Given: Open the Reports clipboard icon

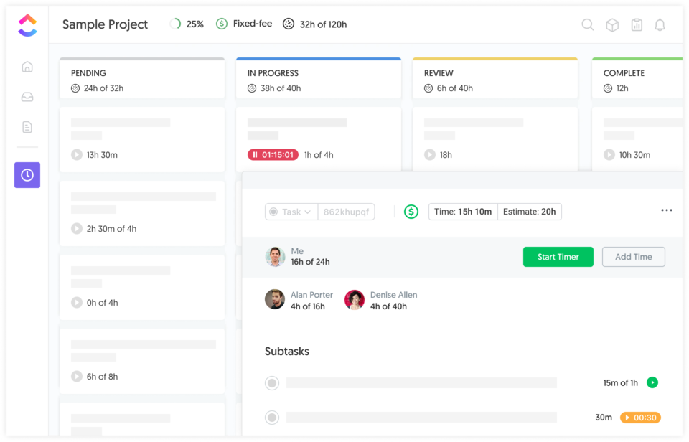Looking at the screenshot, I should 637,24.
